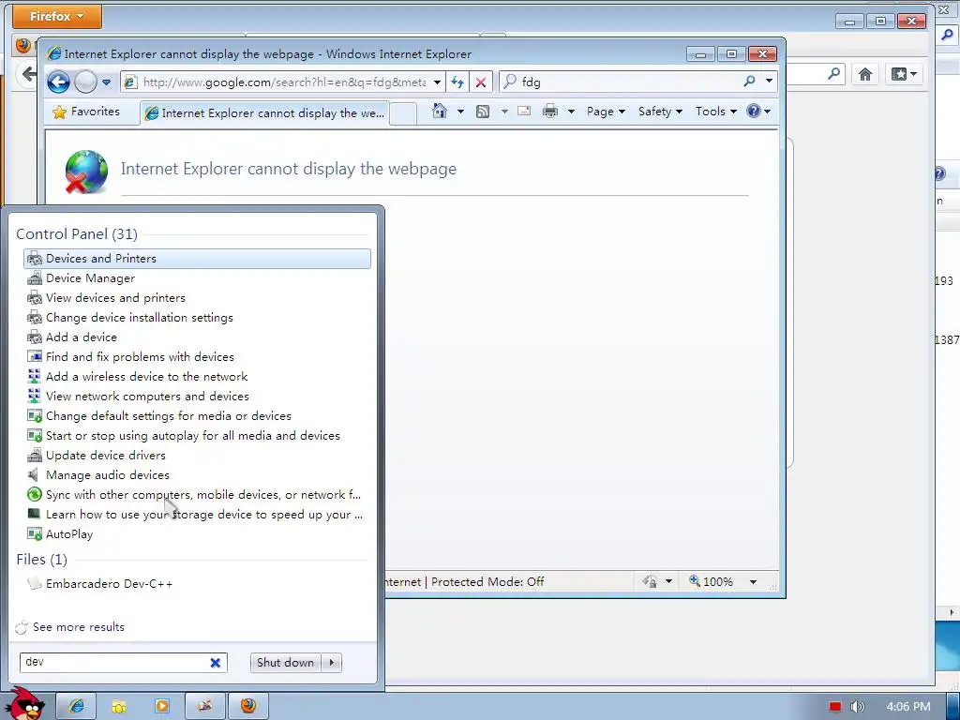The height and width of the screenshot is (720, 960).
Task: Click the RSS feeds icon
Action: [483, 112]
